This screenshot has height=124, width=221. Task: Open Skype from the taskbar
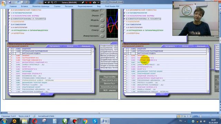tap(95, 121)
